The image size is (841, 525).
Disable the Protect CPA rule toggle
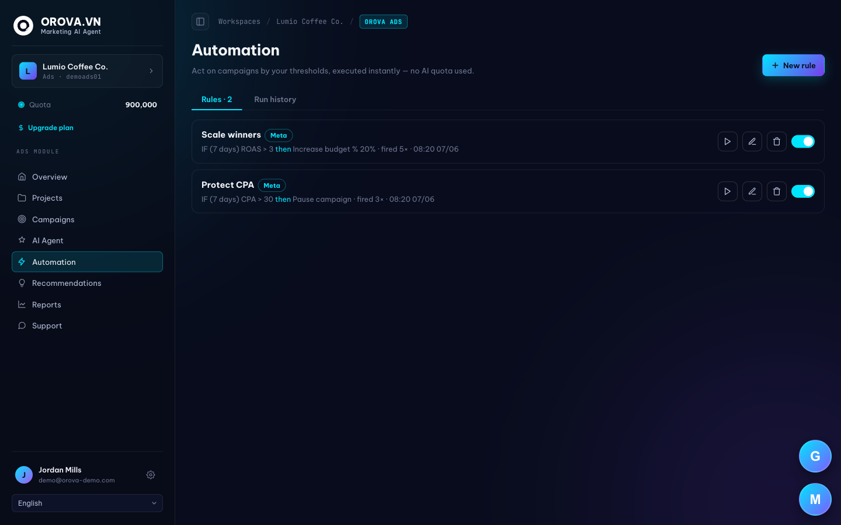(x=802, y=191)
